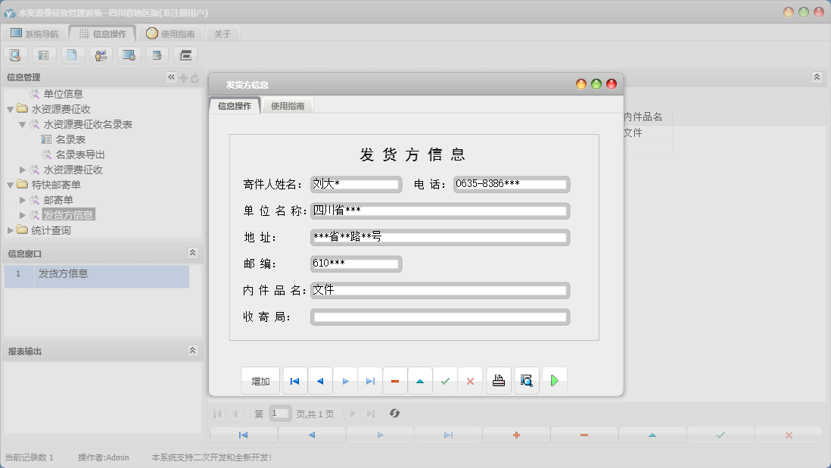Viewport: 831px width, 468px height.
Task: Open the report view icon on the toolbar
Action: pyautogui.click(x=42, y=54)
